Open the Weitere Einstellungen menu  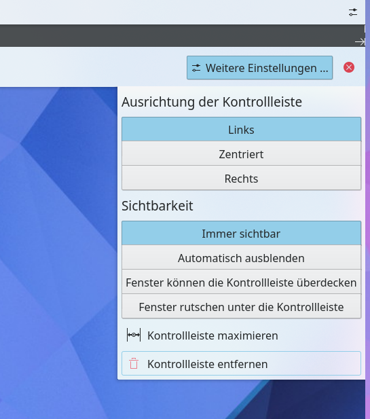259,68
